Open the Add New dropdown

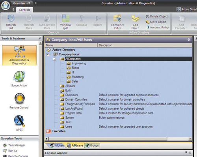coord(136,22)
